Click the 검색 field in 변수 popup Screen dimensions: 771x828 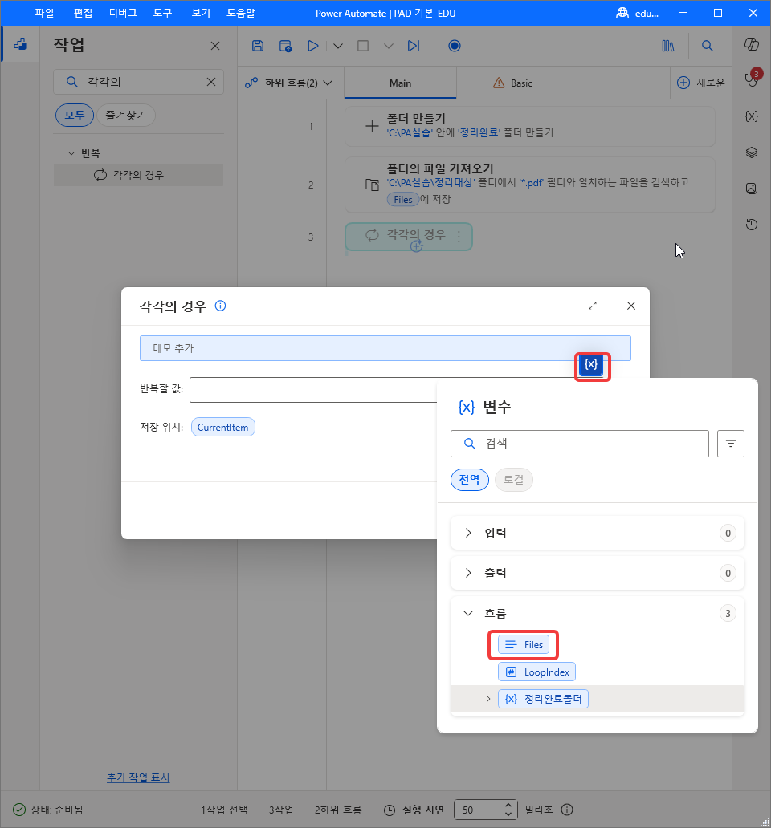580,444
